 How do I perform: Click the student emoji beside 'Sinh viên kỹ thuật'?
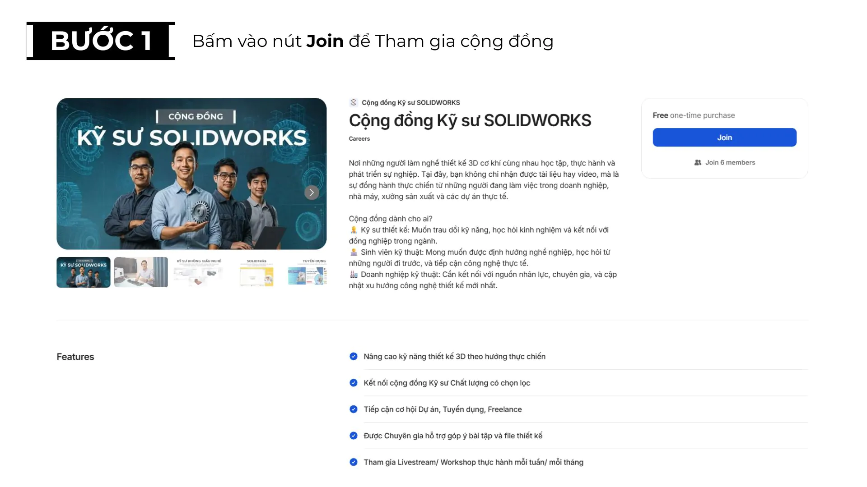tap(354, 252)
